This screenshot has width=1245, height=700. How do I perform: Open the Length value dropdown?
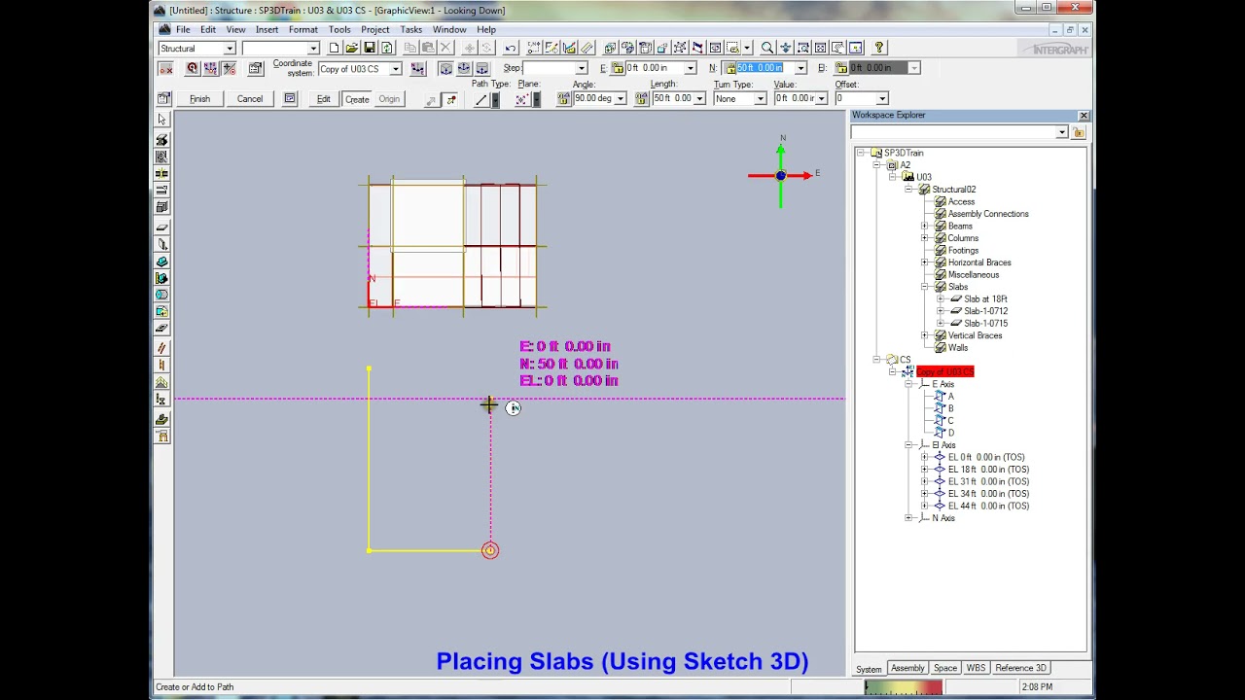tap(699, 99)
